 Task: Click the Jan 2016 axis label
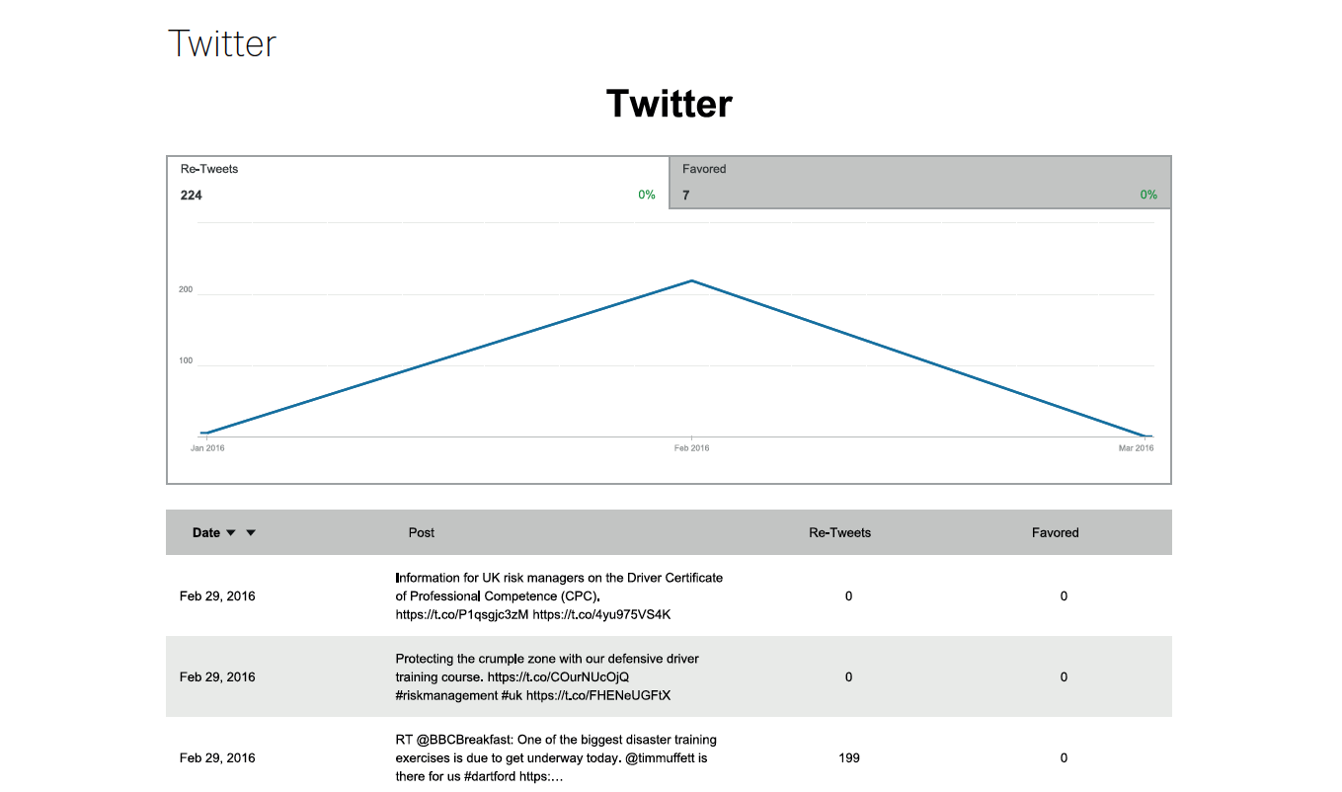pyautogui.click(x=207, y=448)
